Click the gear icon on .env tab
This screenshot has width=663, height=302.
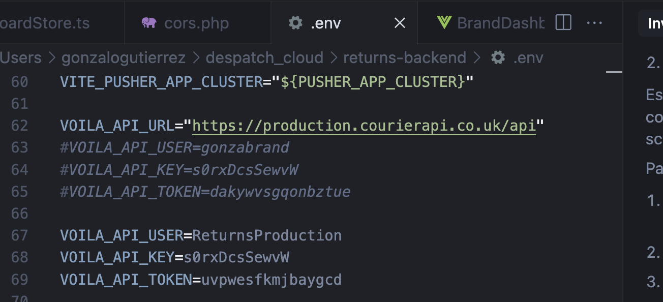[x=295, y=23]
